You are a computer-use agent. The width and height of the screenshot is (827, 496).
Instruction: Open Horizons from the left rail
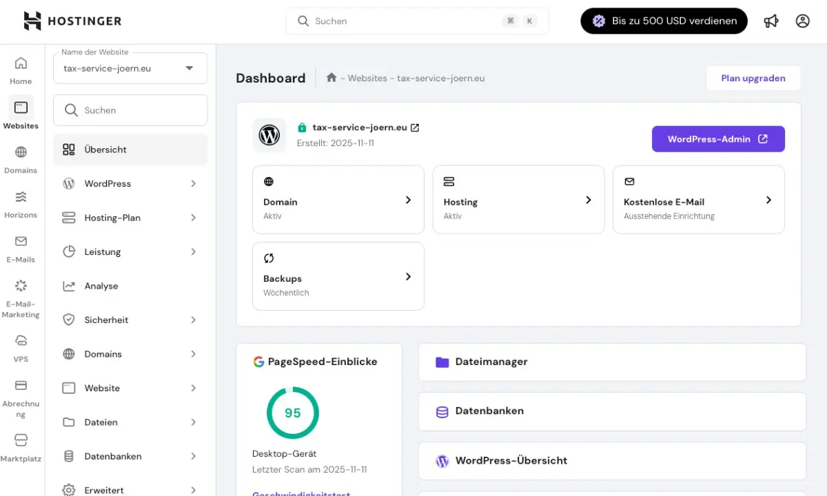[x=21, y=205]
